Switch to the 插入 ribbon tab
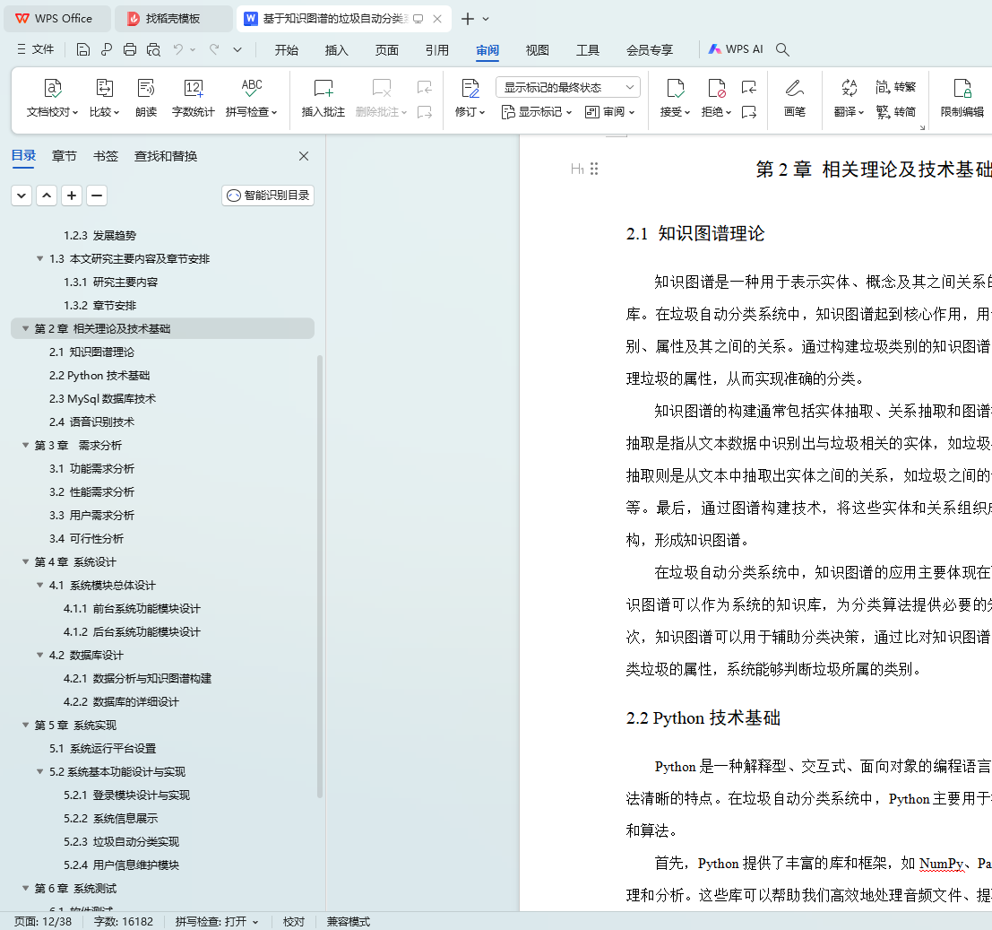992x930 pixels. [337, 50]
